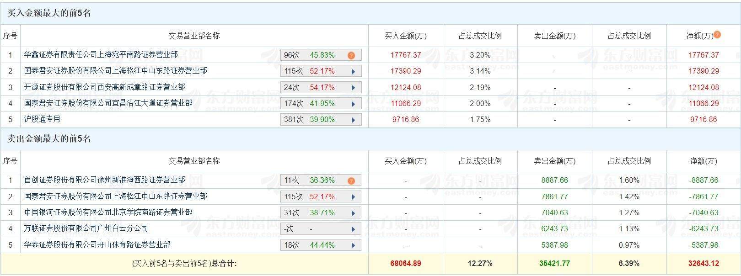Open the 中国银河证券 北京学院南路证券营业部 link
The width and height of the screenshot is (741, 276).
point(108,212)
